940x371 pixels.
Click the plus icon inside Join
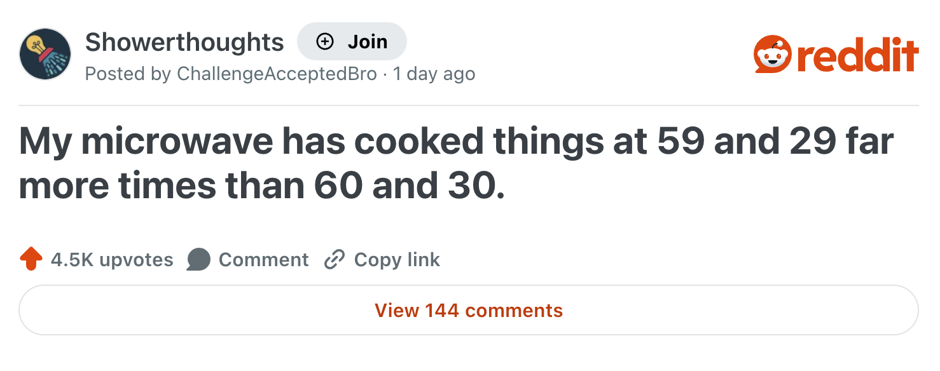click(x=325, y=42)
